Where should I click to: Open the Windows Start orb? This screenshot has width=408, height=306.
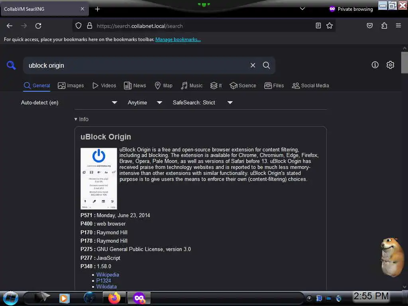pos(11,298)
